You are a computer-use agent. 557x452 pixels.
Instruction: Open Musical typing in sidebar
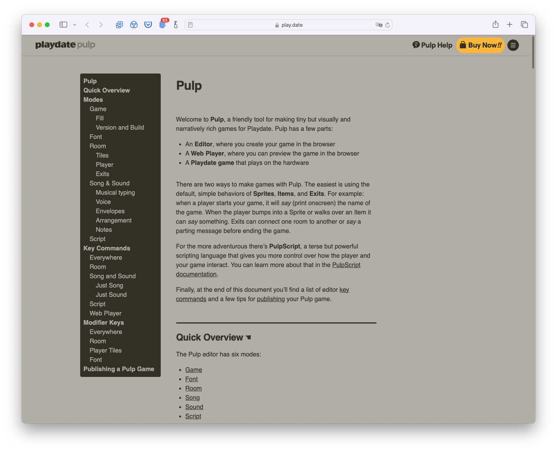115,192
